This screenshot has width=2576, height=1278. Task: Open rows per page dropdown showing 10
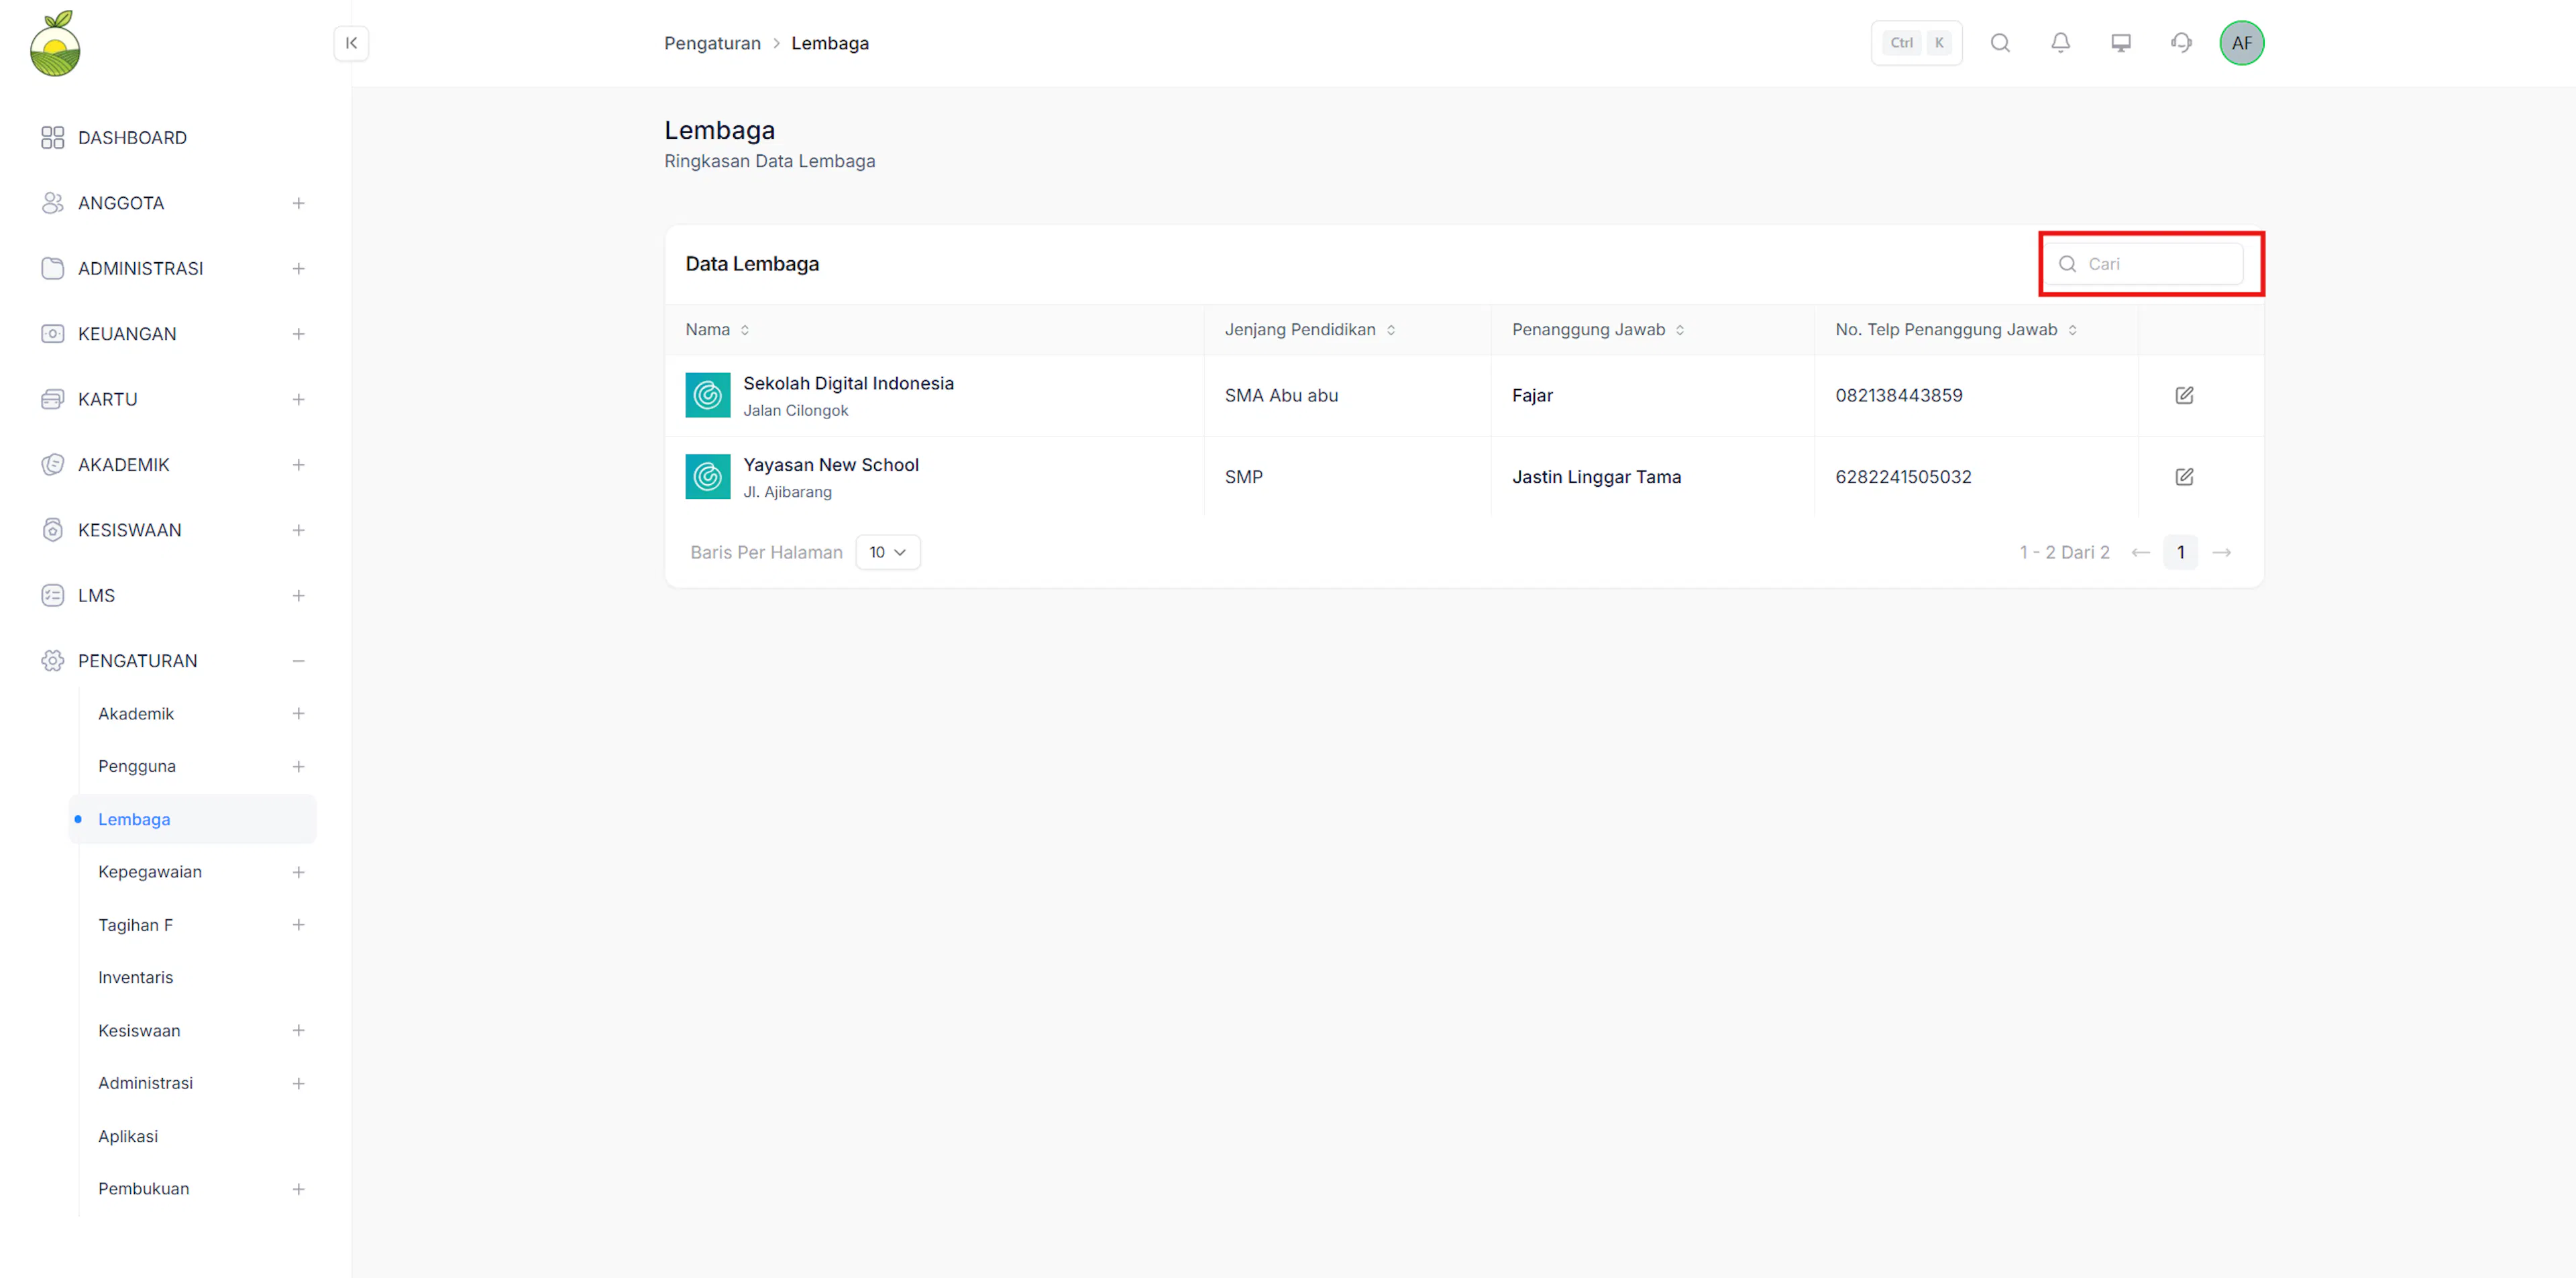[x=888, y=553]
